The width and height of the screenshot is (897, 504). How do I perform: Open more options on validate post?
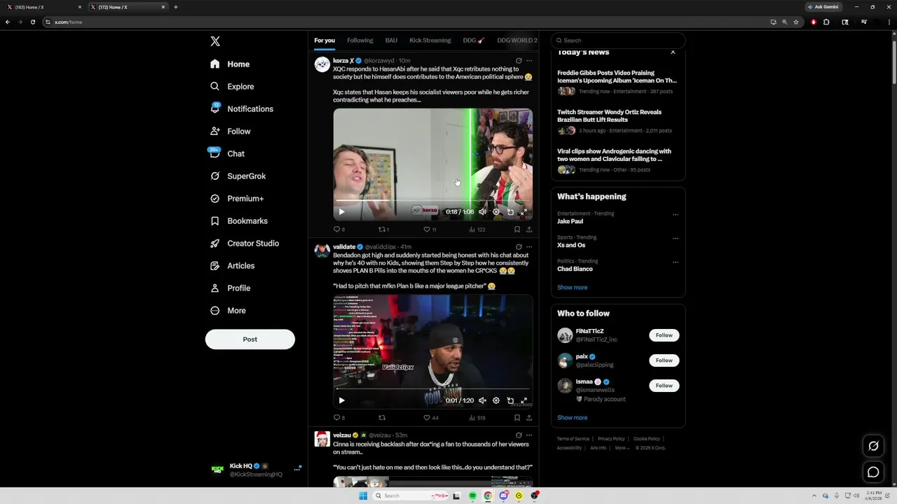pos(529,247)
